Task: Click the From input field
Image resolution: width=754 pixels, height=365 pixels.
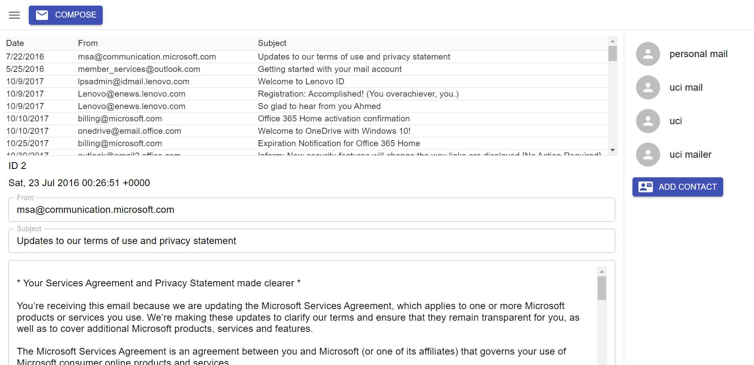Action: pyautogui.click(x=312, y=210)
